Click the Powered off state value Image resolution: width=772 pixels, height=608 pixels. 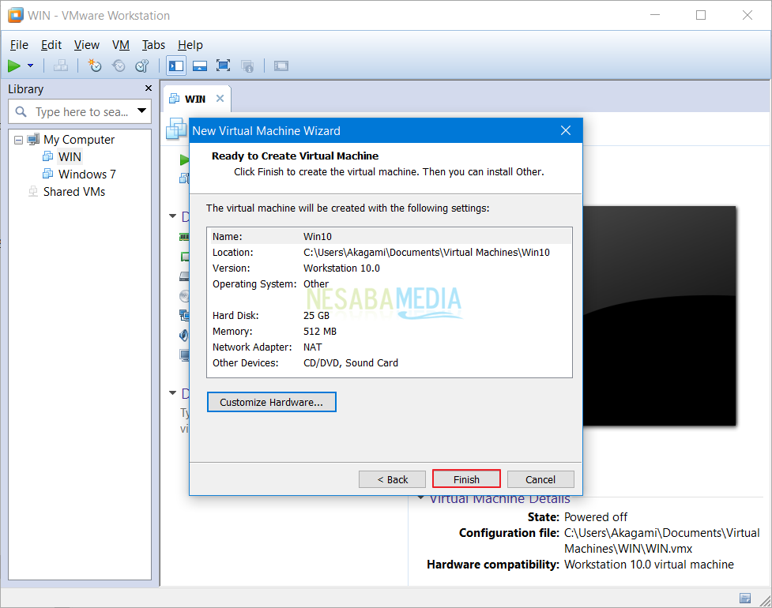pos(595,517)
